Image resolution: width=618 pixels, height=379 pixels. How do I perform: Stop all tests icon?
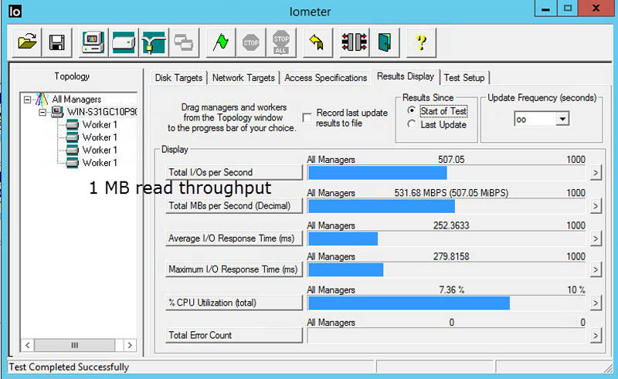[x=280, y=42]
